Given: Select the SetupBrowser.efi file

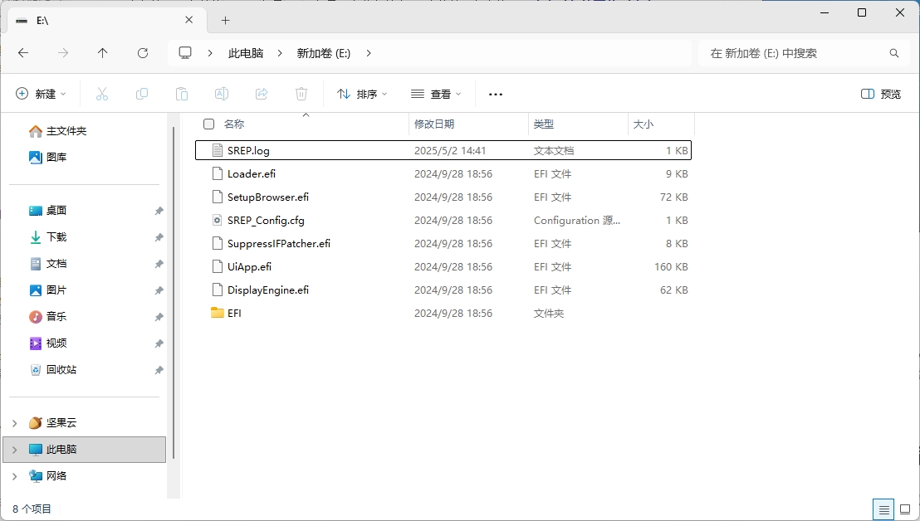Looking at the screenshot, I should click(267, 197).
